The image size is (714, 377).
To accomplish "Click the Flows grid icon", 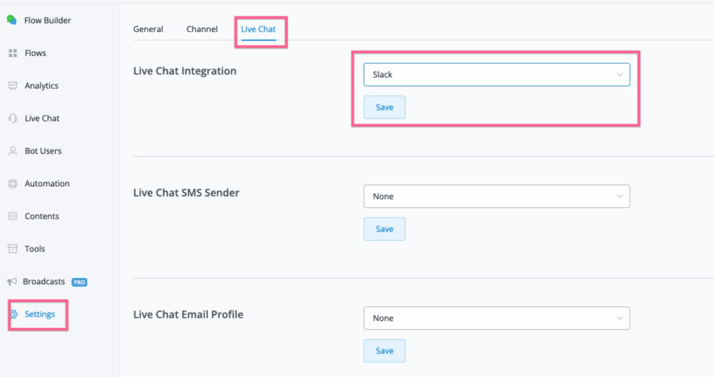I will point(13,53).
